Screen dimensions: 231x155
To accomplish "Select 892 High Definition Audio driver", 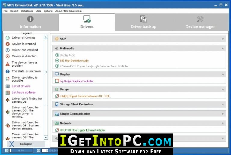I will coord(74,61).
